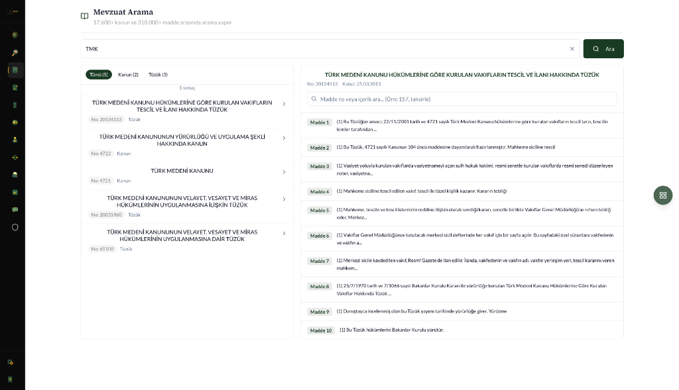The height and width of the screenshot is (390, 679).
Task: Clear the TMK search text with the X
Action: click(572, 49)
